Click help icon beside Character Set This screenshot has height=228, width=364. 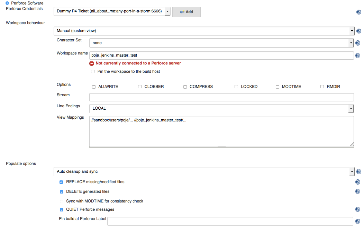pos(358,43)
